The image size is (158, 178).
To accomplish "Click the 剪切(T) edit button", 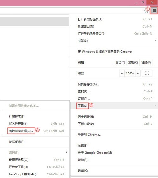I will (x=120, y=62).
